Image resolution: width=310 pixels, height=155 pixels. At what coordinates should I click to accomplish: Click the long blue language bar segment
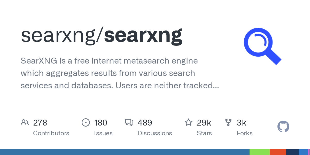(x=124, y=152)
